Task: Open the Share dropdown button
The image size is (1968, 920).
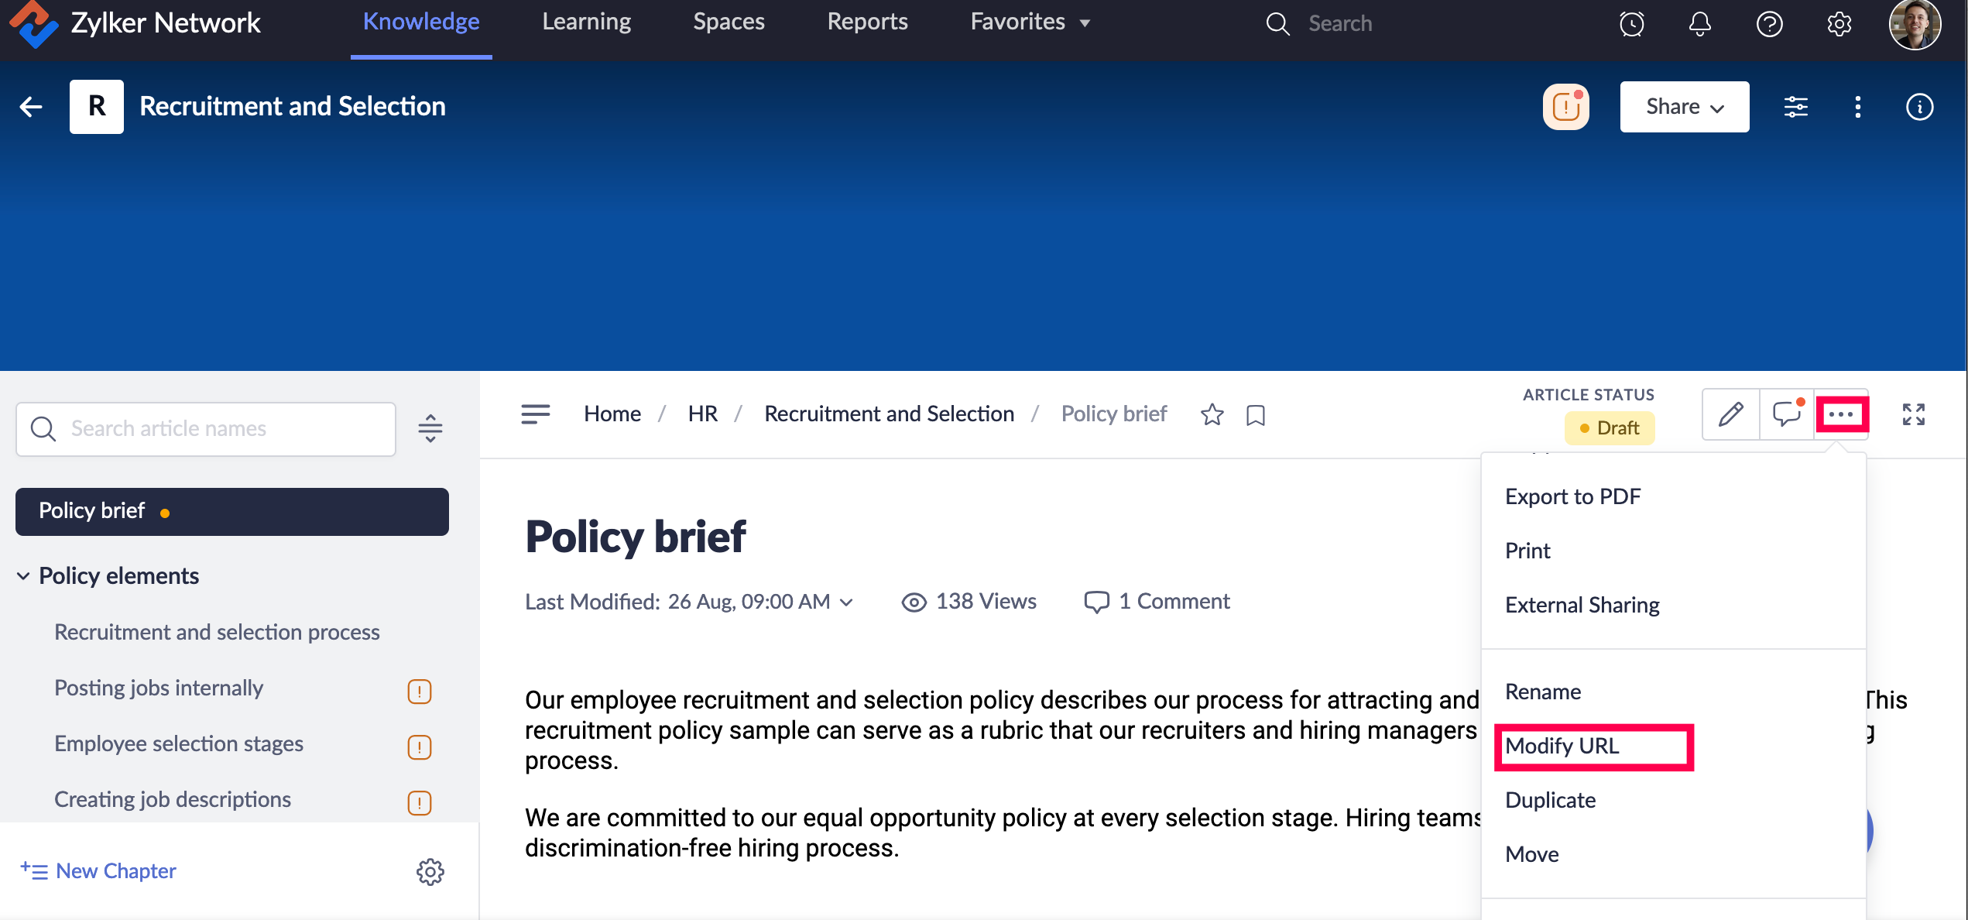Action: click(1684, 107)
